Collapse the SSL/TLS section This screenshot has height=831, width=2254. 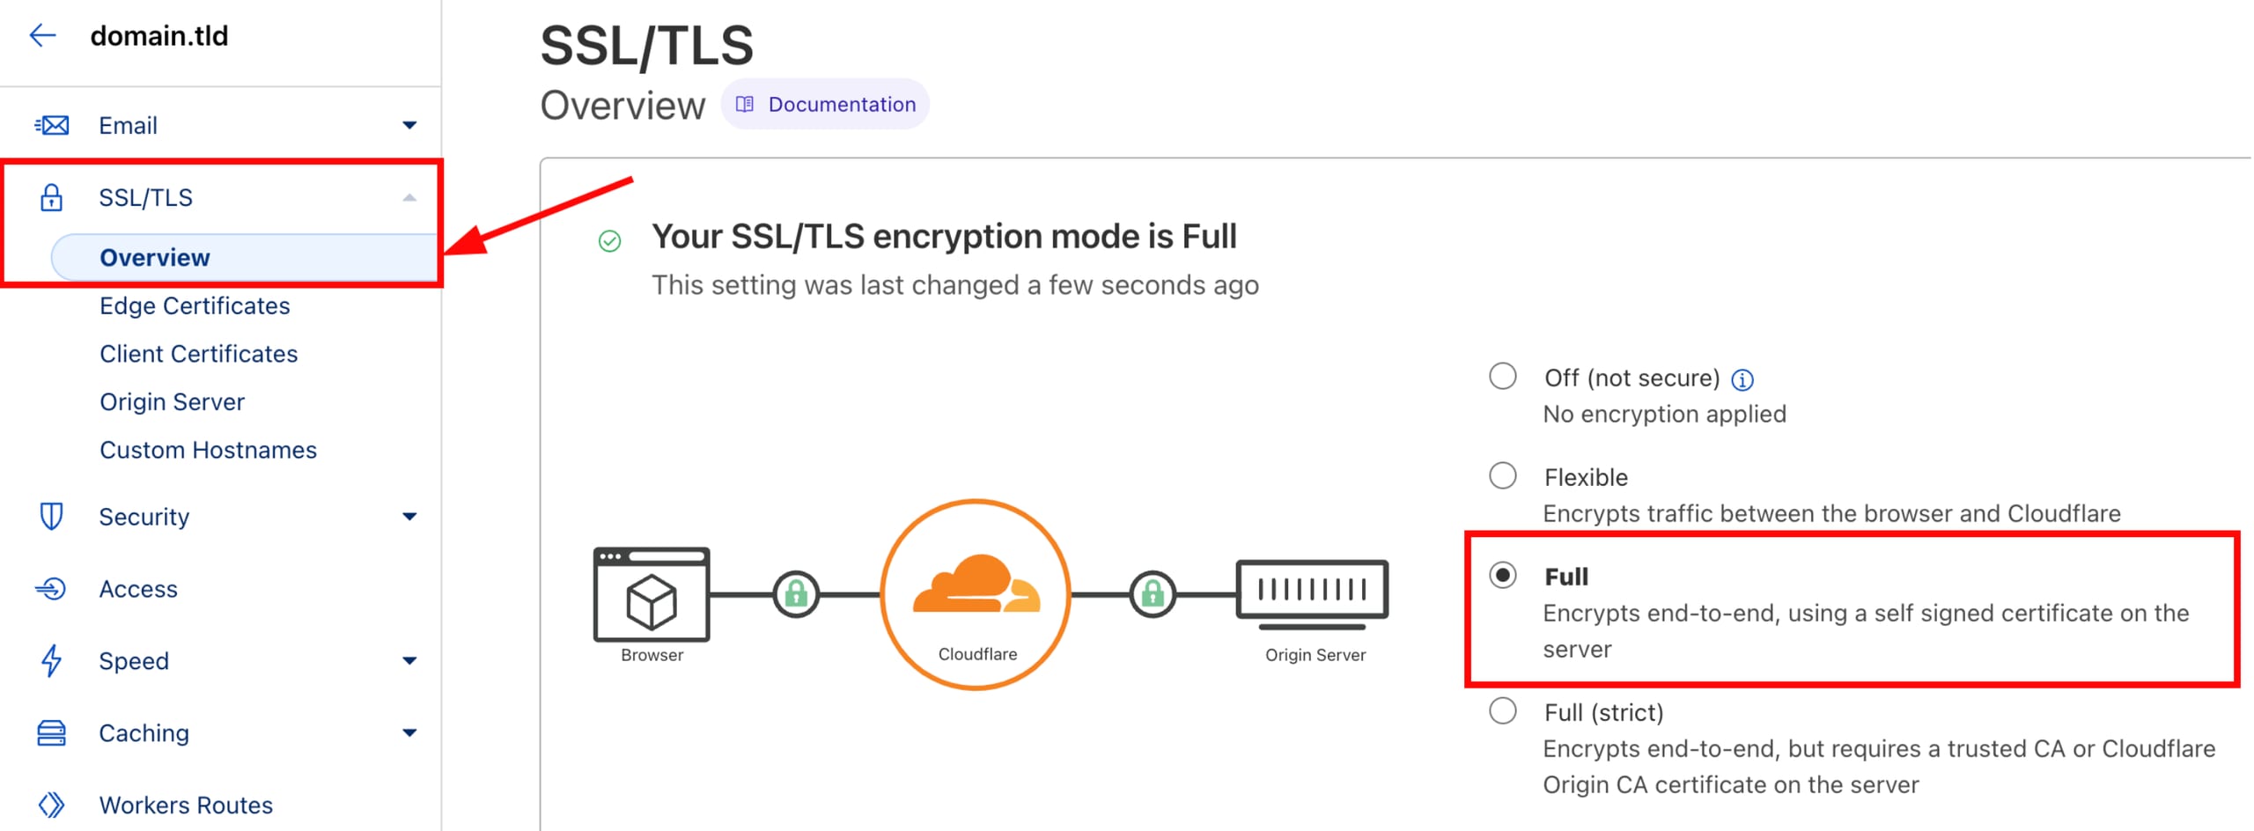point(410,197)
